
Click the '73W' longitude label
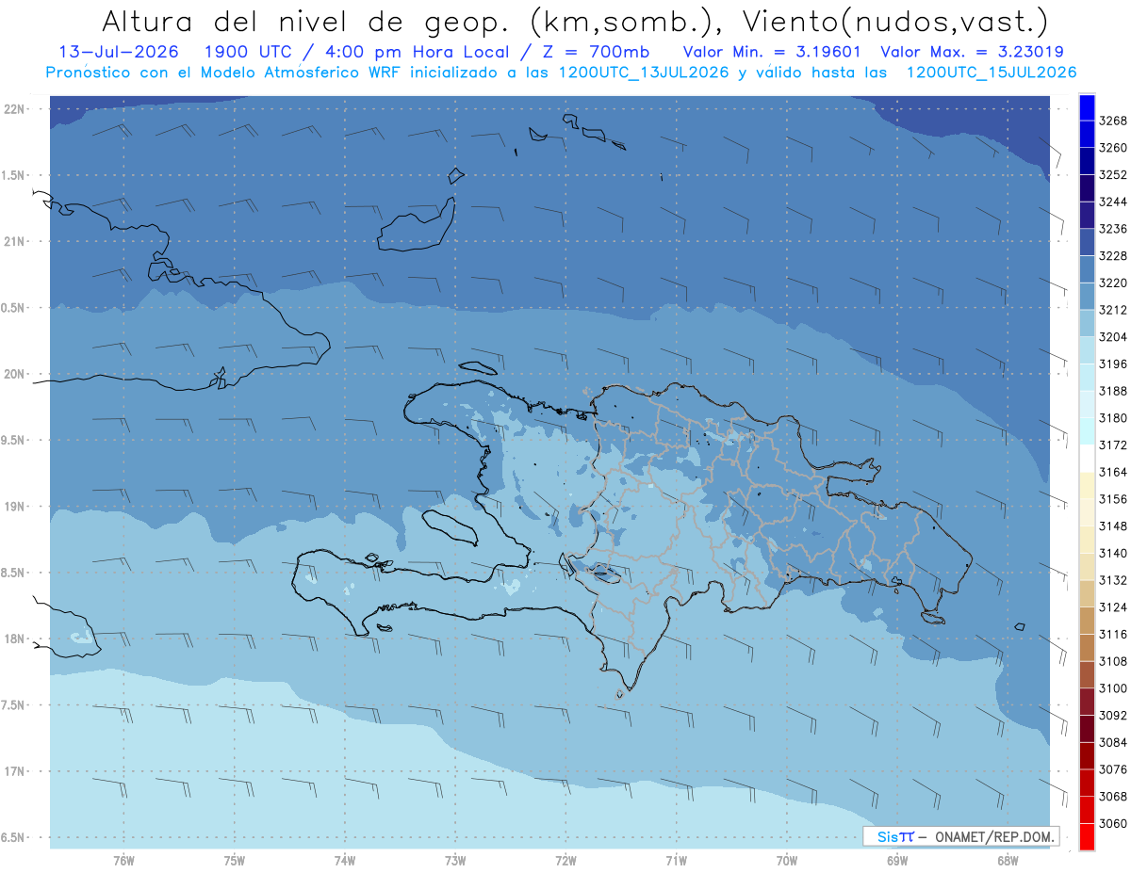(x=455, y=860)
